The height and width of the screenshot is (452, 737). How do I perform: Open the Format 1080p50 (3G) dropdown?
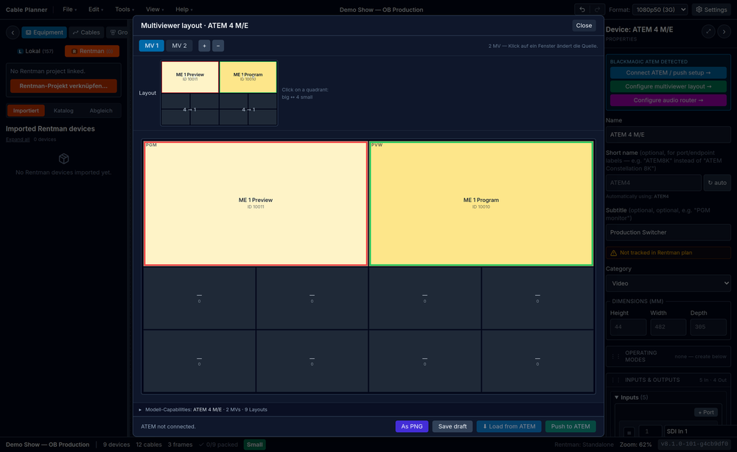[660, 10]
